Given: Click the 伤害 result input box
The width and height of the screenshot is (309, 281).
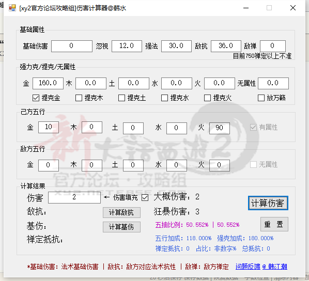Looking at the screenshot, I should point(74,197).
